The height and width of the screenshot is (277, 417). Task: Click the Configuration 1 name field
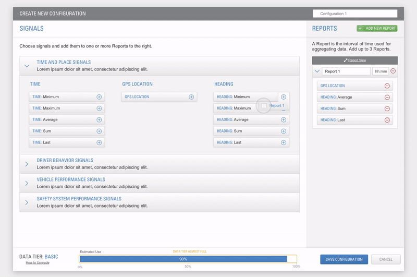(355, 14)
